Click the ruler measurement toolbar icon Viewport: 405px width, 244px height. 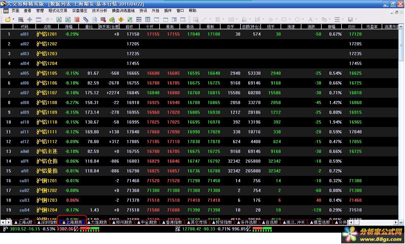[39, 20]
